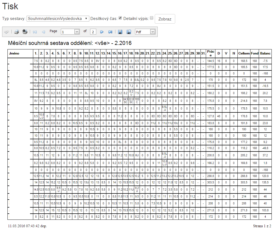The height and width of the screenshot is (232, 276).
Task: Click the 166,2 work total cell
Action: point(211,163)
